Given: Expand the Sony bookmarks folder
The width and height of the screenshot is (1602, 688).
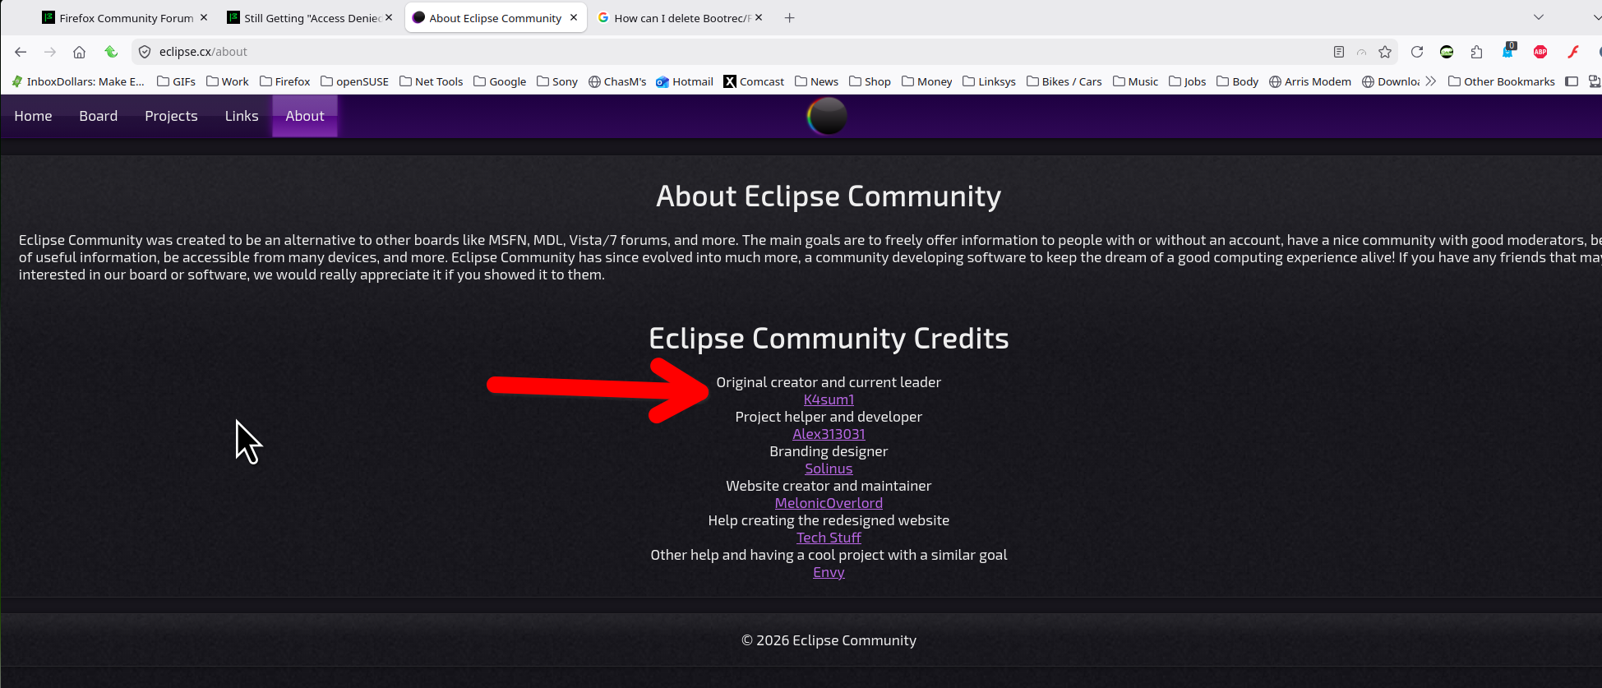Looking at the screenshot, I should 557,81.
